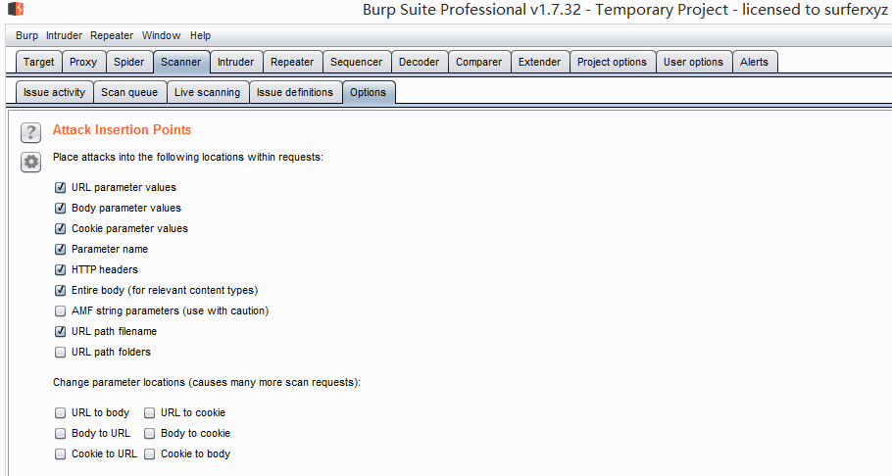
Task: Open the gear options for Attack Insertion Points
Action: click(30, 162)
